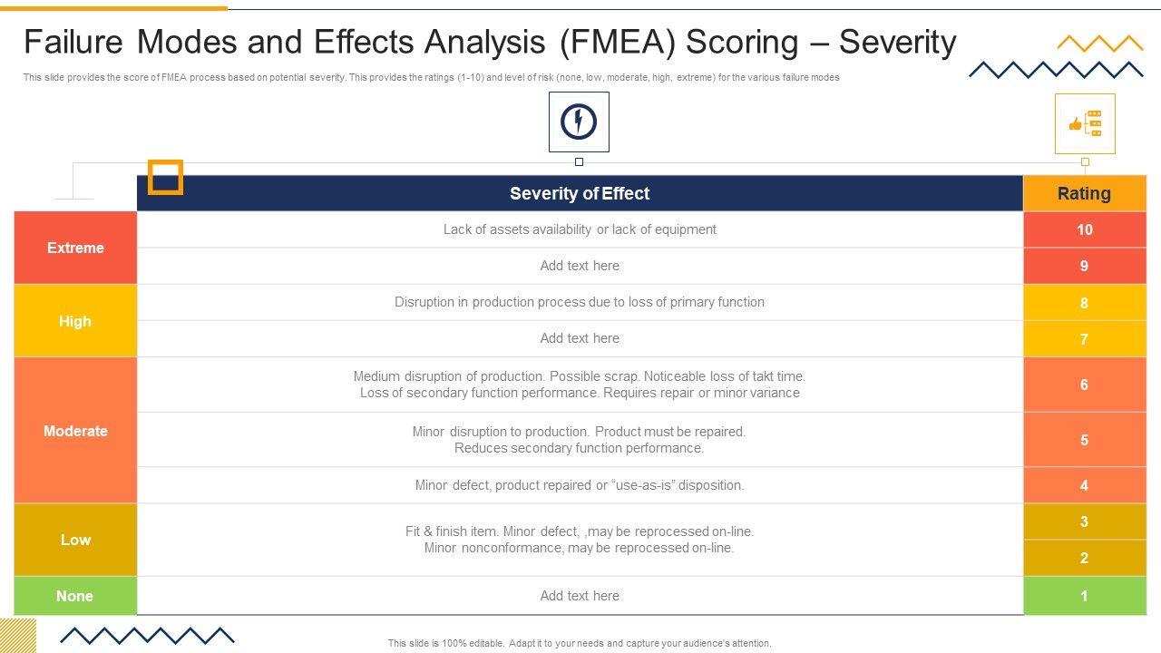Select the green None risk level cell

pos(75,596)
